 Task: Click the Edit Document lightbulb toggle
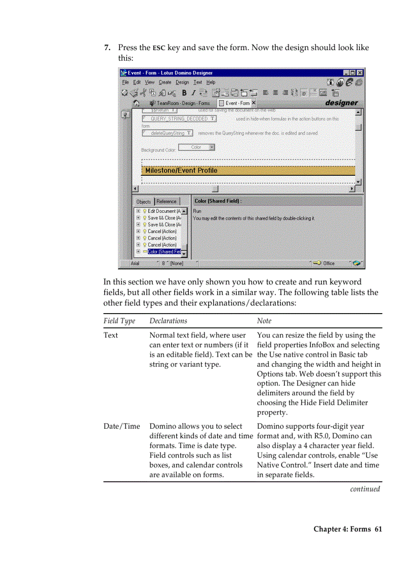coord(144,211)
